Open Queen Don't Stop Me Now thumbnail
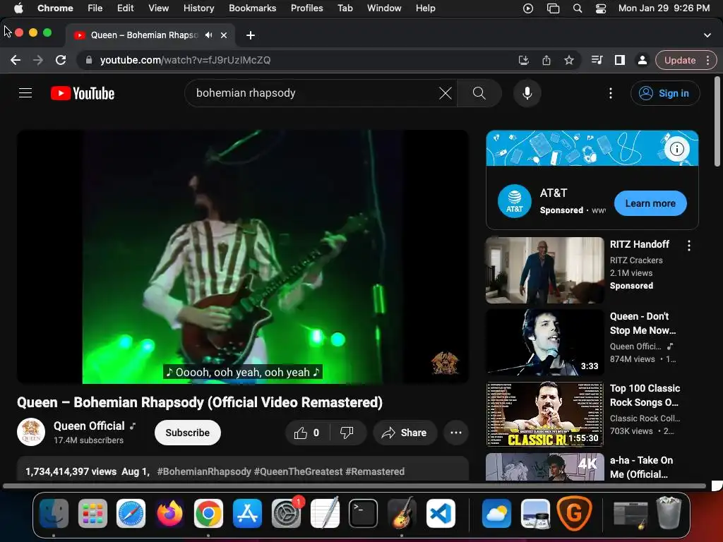The image size is (723, 542). pos(544,342)
